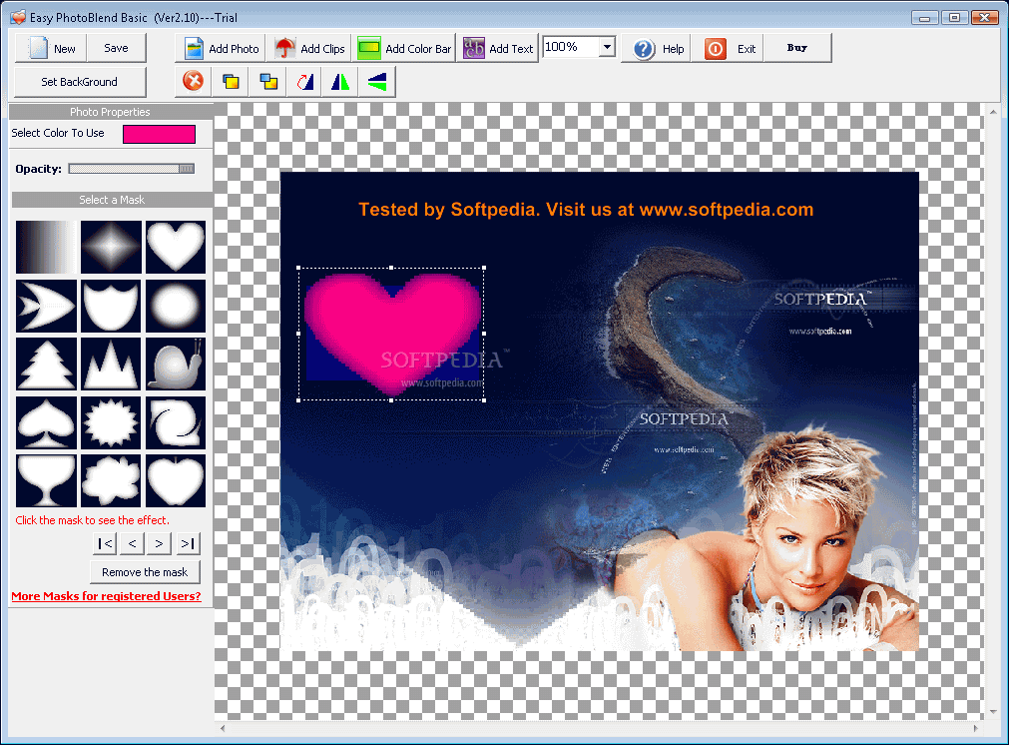The image size is (1009, 745).
Task: Insert a color bar with Add Color Bar
Action: pos(404,48)
